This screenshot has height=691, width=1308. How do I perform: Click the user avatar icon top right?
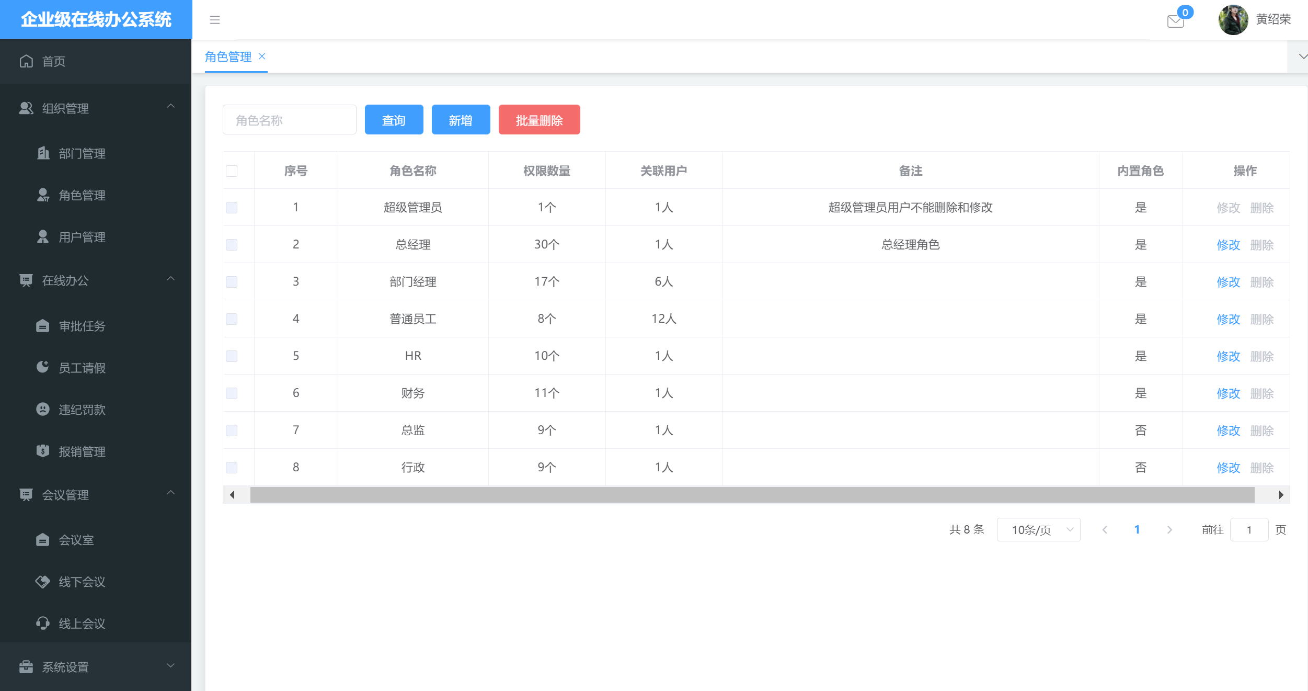[x=1231, y=19]
